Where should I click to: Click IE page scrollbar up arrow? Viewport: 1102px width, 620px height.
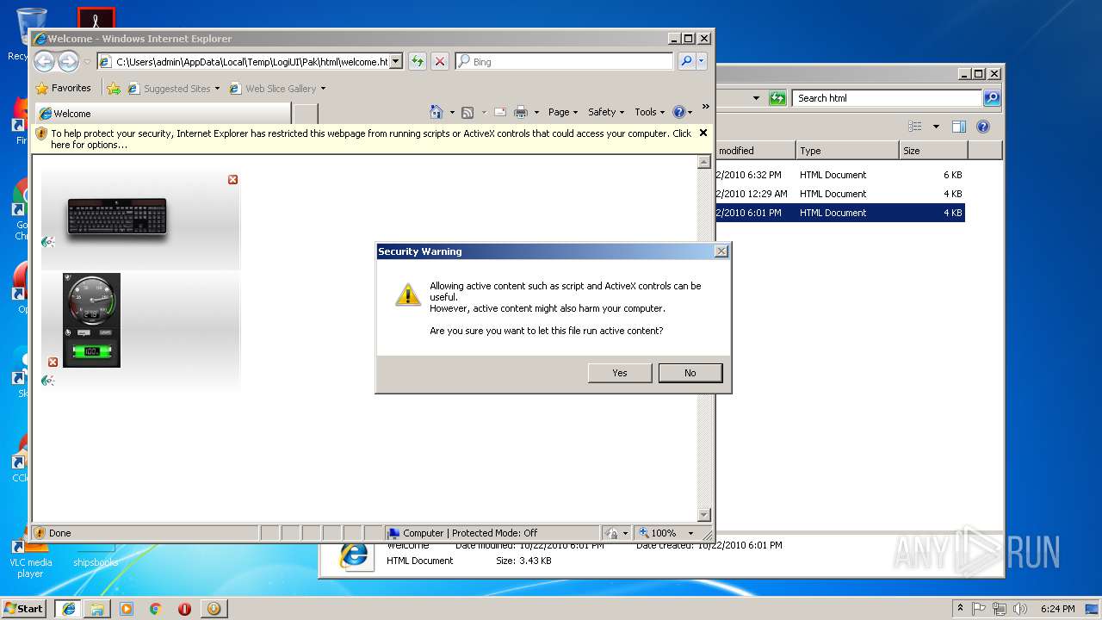tap(703, 162)
